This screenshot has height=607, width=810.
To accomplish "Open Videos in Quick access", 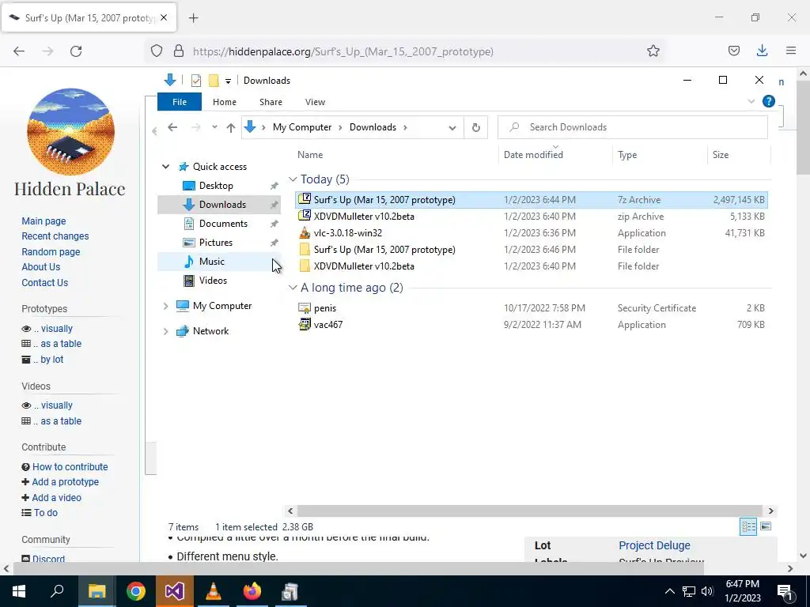I will [213, 281].
